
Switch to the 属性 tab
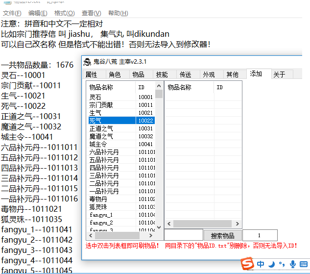[95, 75]
